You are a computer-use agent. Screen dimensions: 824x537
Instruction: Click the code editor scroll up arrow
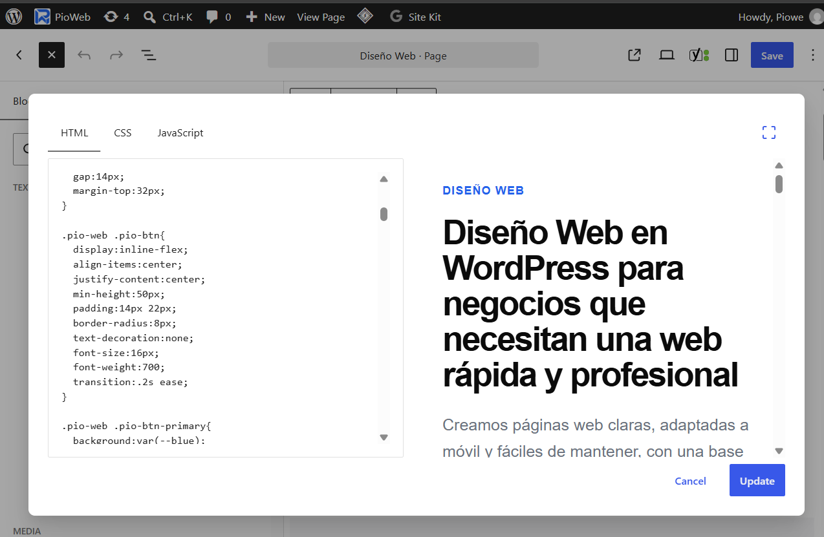pos(384,179)
